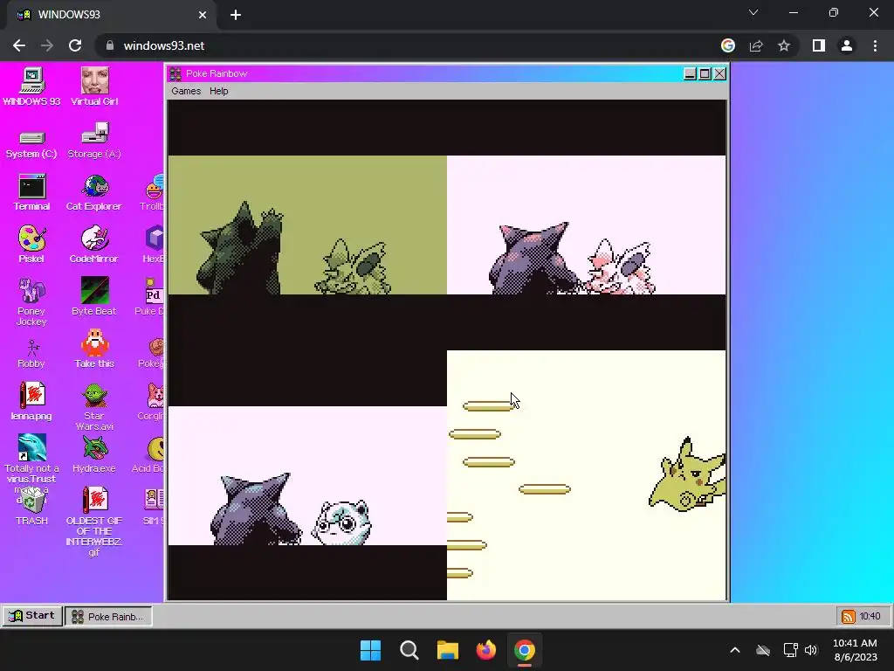Launch the Terminal desktop icon

tap(32, 193)
